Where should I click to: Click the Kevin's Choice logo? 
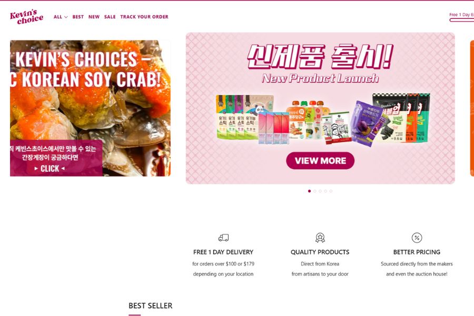27,17
